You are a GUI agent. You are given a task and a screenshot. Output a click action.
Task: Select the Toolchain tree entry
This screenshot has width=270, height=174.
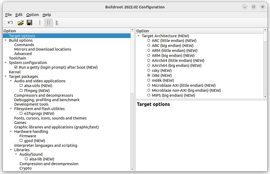tap(17, 58)
